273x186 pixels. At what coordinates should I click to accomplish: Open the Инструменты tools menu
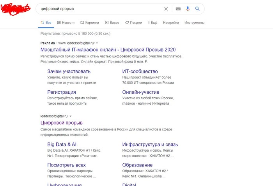click(x=194, y=23)
